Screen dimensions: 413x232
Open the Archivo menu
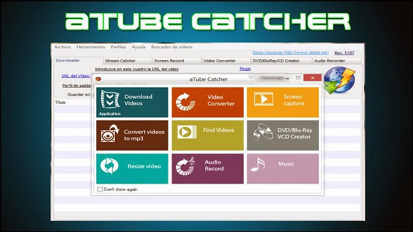tap(63, 47)
